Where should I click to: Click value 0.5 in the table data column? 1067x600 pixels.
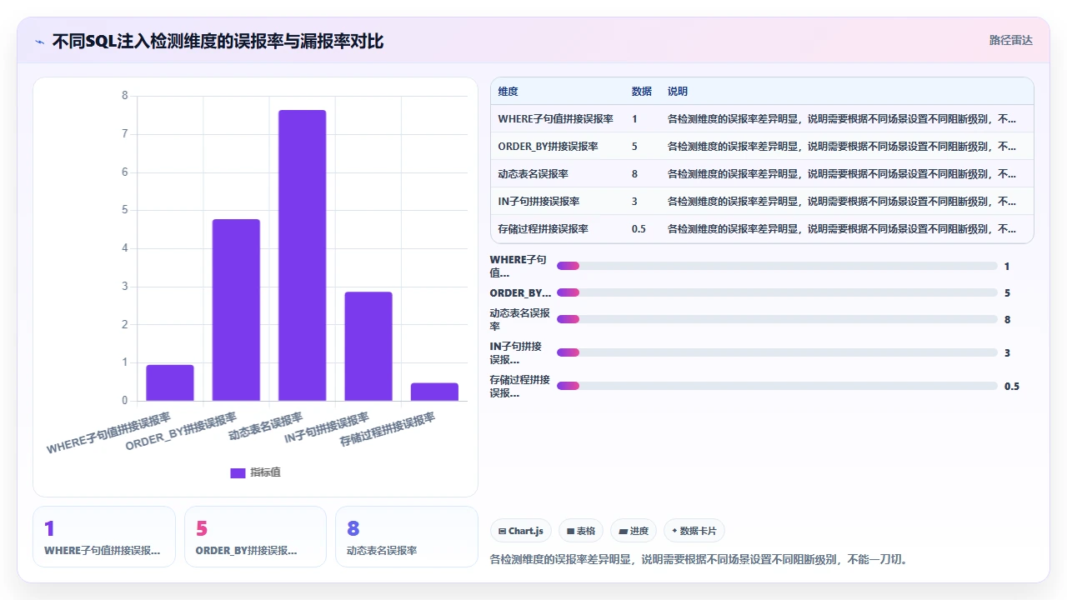pyautogui.click(x=639, y=229)
